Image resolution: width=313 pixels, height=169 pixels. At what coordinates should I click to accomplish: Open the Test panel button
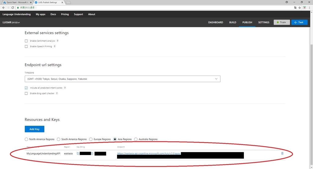click(x=299, y=22)
